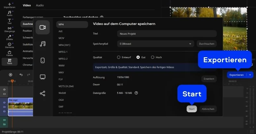Click the Titel input field
The height and width of the screenshot is (134, 256).
coord(166,33)
